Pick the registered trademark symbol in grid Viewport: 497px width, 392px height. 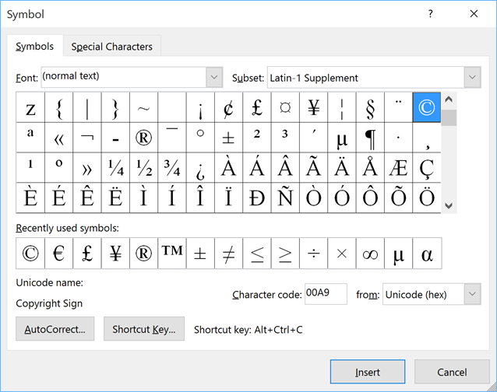tap(143, 138)
